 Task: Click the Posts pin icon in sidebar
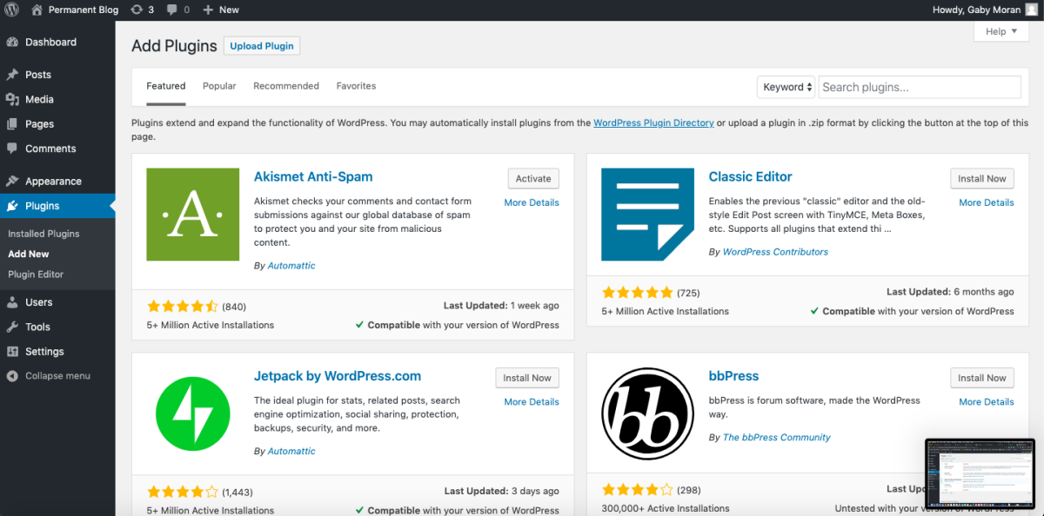coord(16,74)
